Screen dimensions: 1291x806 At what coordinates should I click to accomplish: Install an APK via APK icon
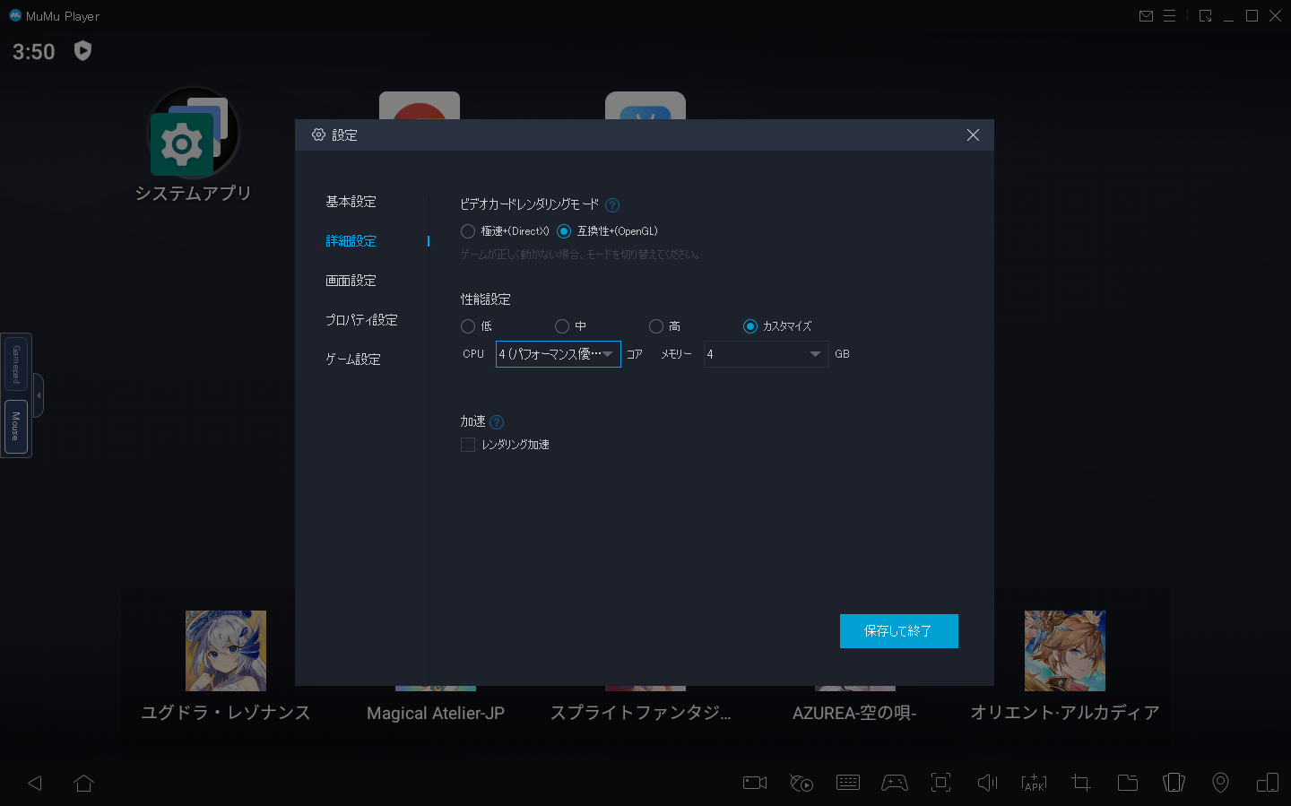point(1034,783)
